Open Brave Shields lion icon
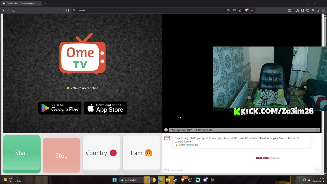 pyautogui.click(x=246, y=10)
